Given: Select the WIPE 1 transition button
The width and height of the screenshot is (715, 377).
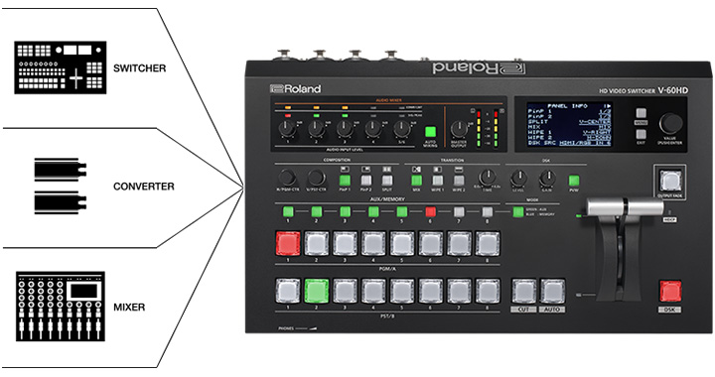Looking at the screenshot, I should (x=438, y=181).
